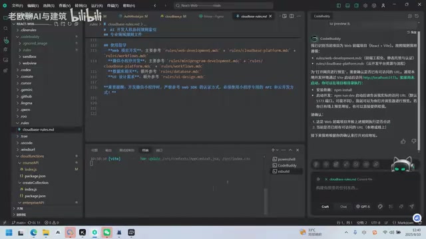Open index.js under courseAPI
This screenshot has width=426, height=239.
31,169
